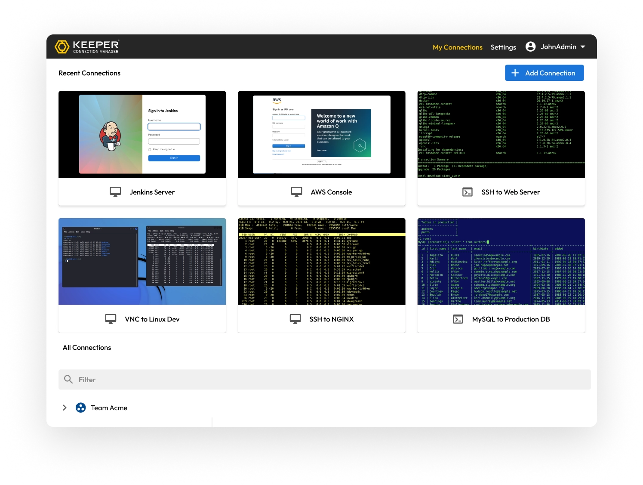Viewport: 643px width, 485px height.
Task: Click the VNC to Linux Dev label
Action: 152,319
